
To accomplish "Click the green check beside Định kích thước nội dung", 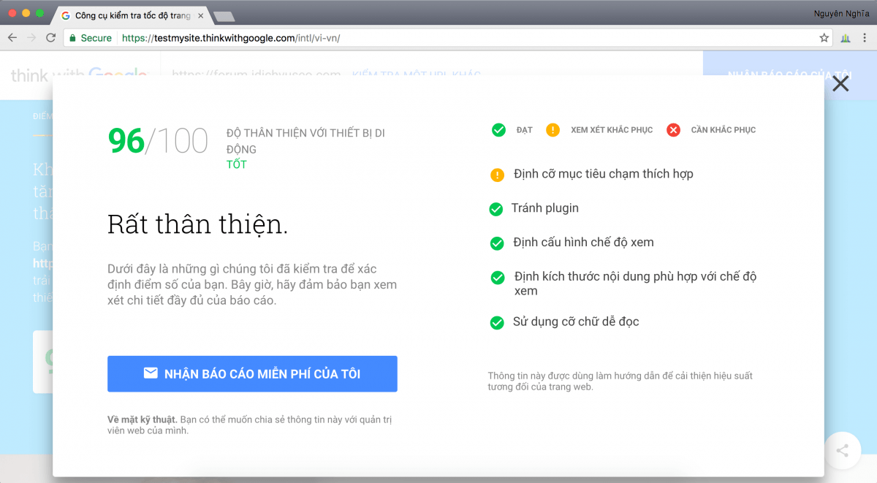I will pos(498,278).
